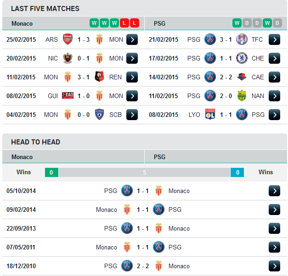Click the Nantes crest in the 11/02/2015 PSG match

click(x=242, y=95)
